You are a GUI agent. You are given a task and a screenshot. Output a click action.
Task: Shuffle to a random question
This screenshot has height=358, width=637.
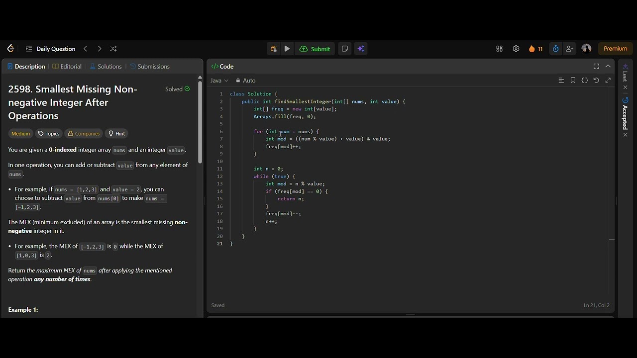pos(113,49)
